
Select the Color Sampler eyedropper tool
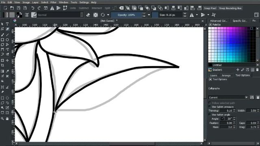coord(7,71)
